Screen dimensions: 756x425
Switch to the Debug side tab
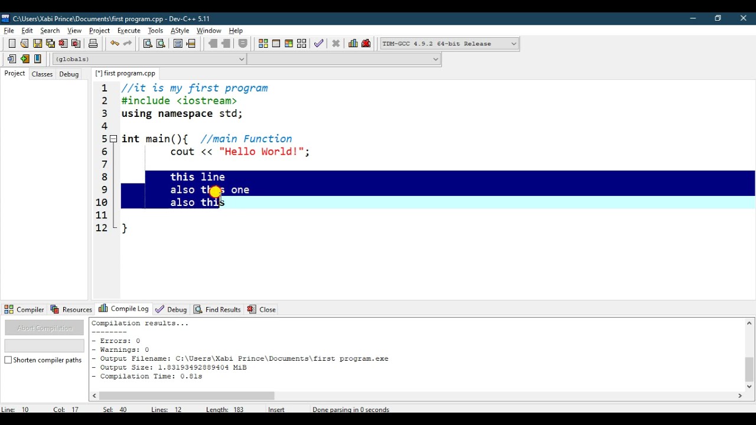click(69, 74)
